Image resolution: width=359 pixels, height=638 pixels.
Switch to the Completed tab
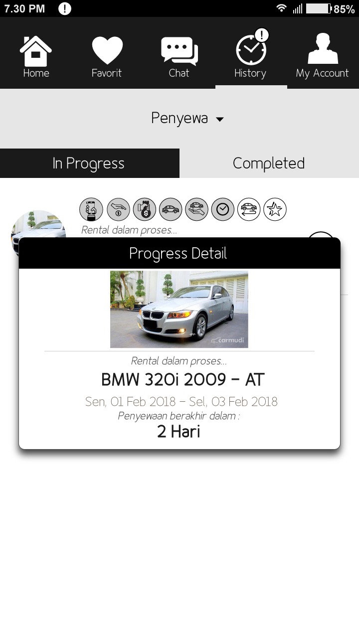(269, 163)
